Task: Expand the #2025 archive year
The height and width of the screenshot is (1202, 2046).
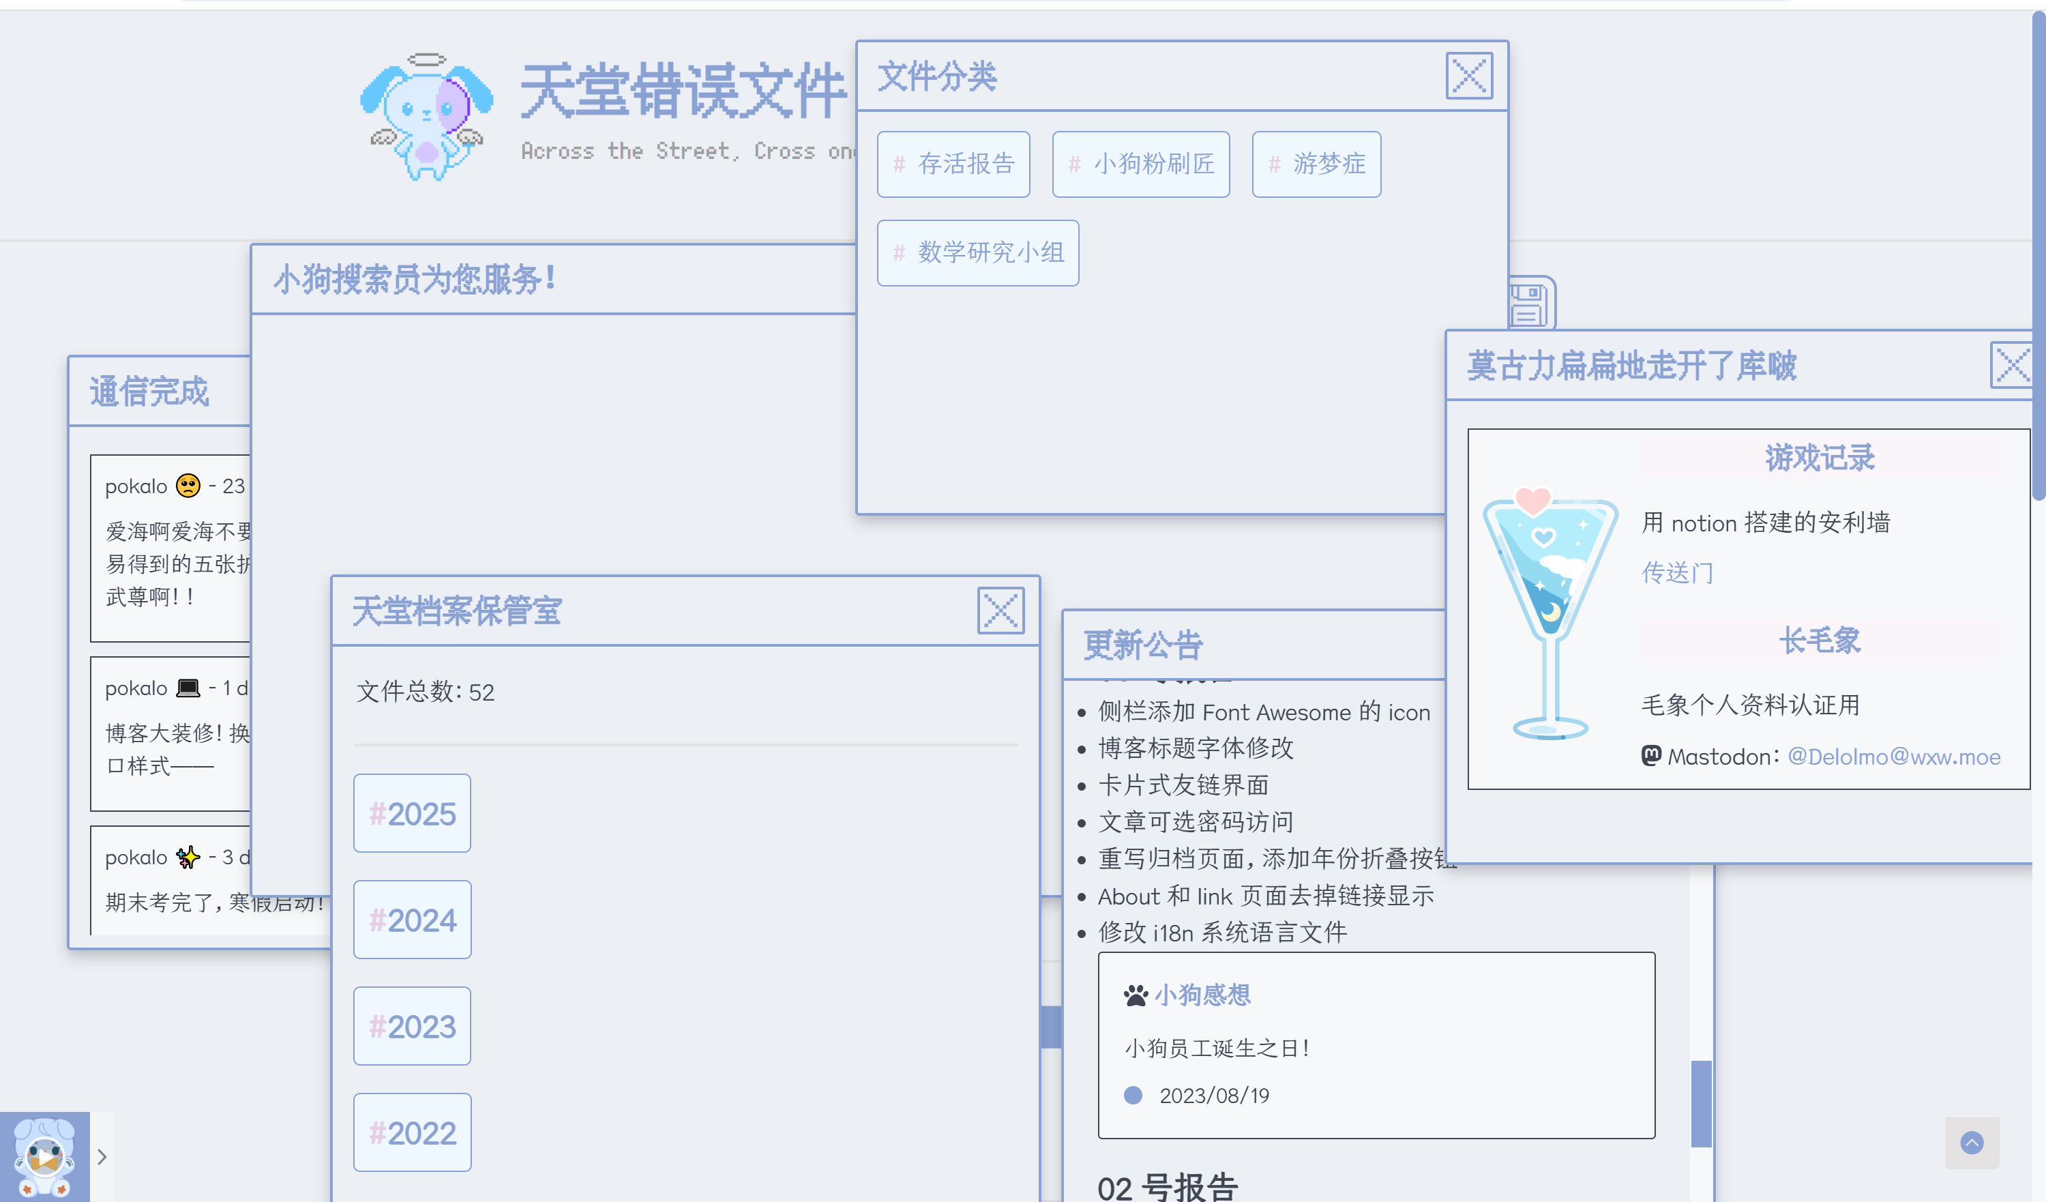Action: point(412,813)
